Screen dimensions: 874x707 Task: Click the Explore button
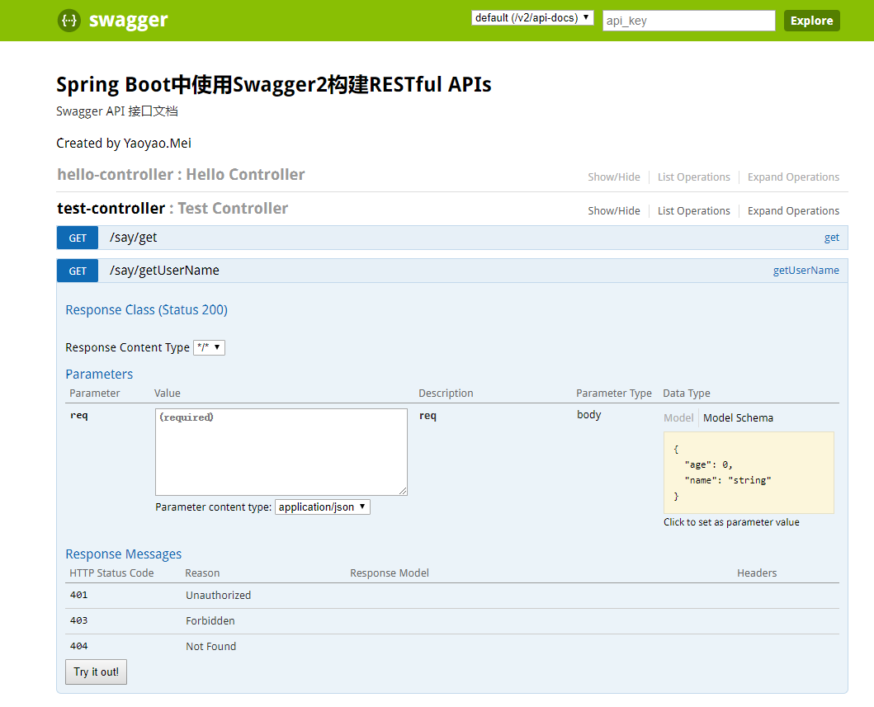point(811,21)
